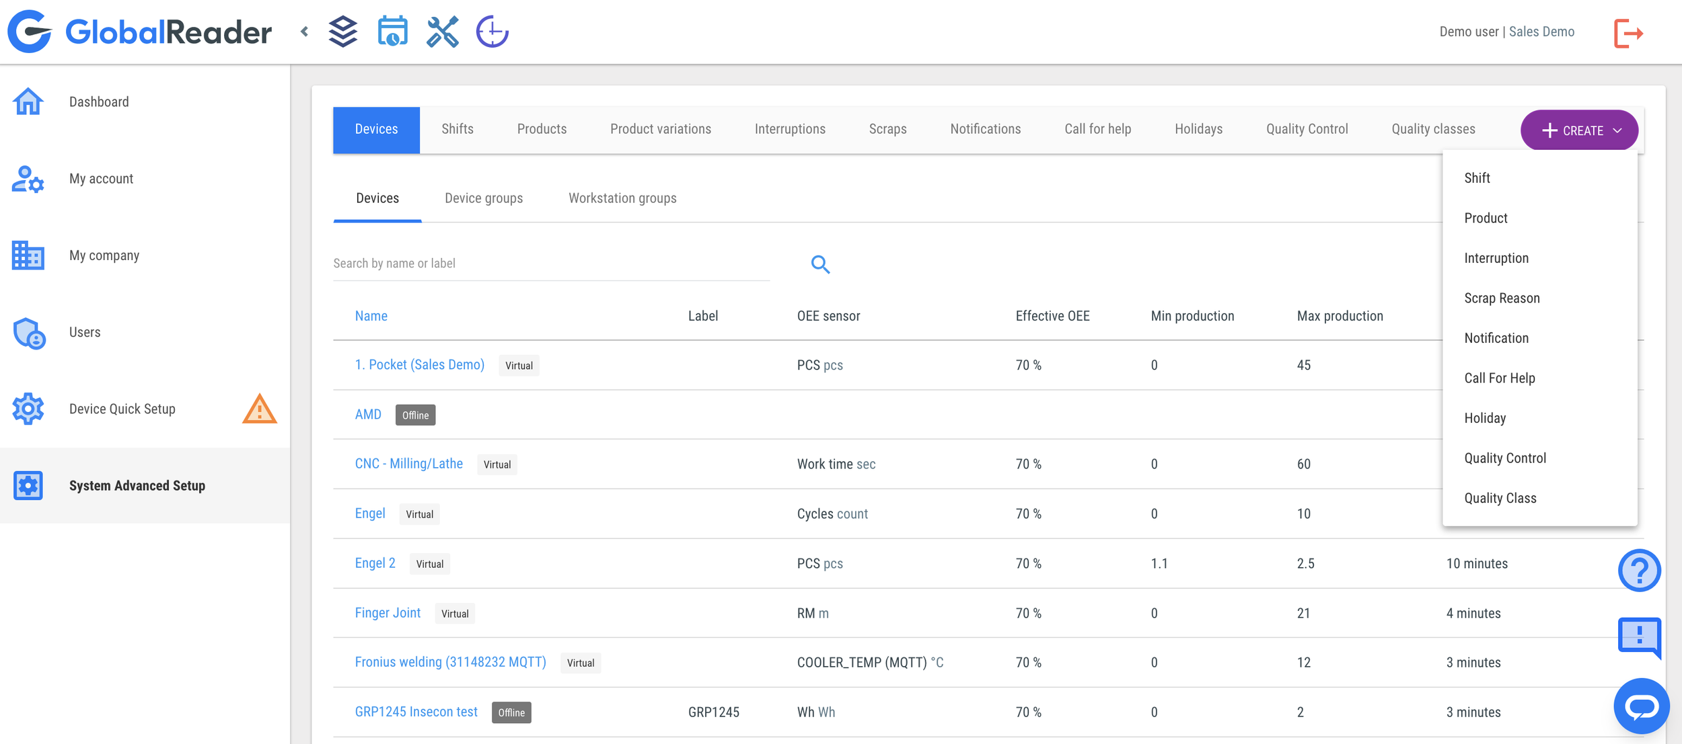Open the Fronius welding device link

[x=450, y=662]
